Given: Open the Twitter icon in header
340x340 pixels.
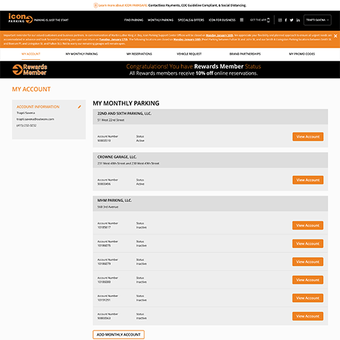Looking at the screenshot, I should coord(292,20).
